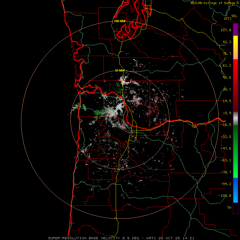Click the 76.7 velocity scale value

click(x=227, y=54)
